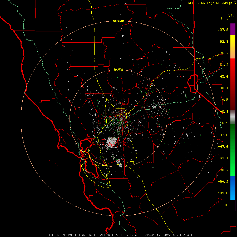
Task: Click the -47.6 scale value
Action: (x=223, y=147)
